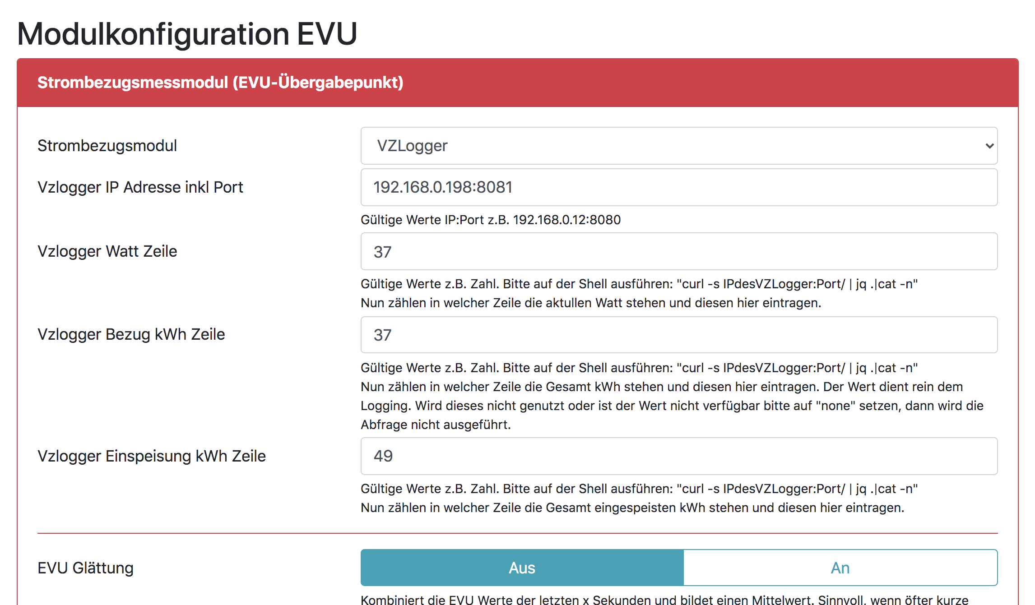The width and height of the screenshot is (1035, 605).
Task: Click the Einspeisung kWh Zeile field showing 49
Action: [x=678, y=456]
